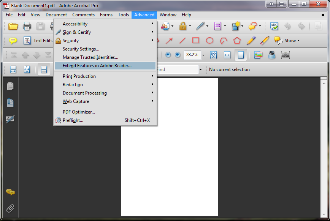Select the Rectangle drawing tool

196,40
